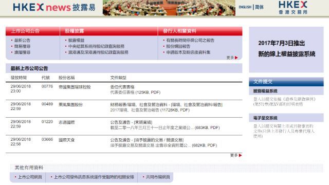Open 上市公司公告 tab header
Screen dimensions: 329x185
click(x=25, y=31)
